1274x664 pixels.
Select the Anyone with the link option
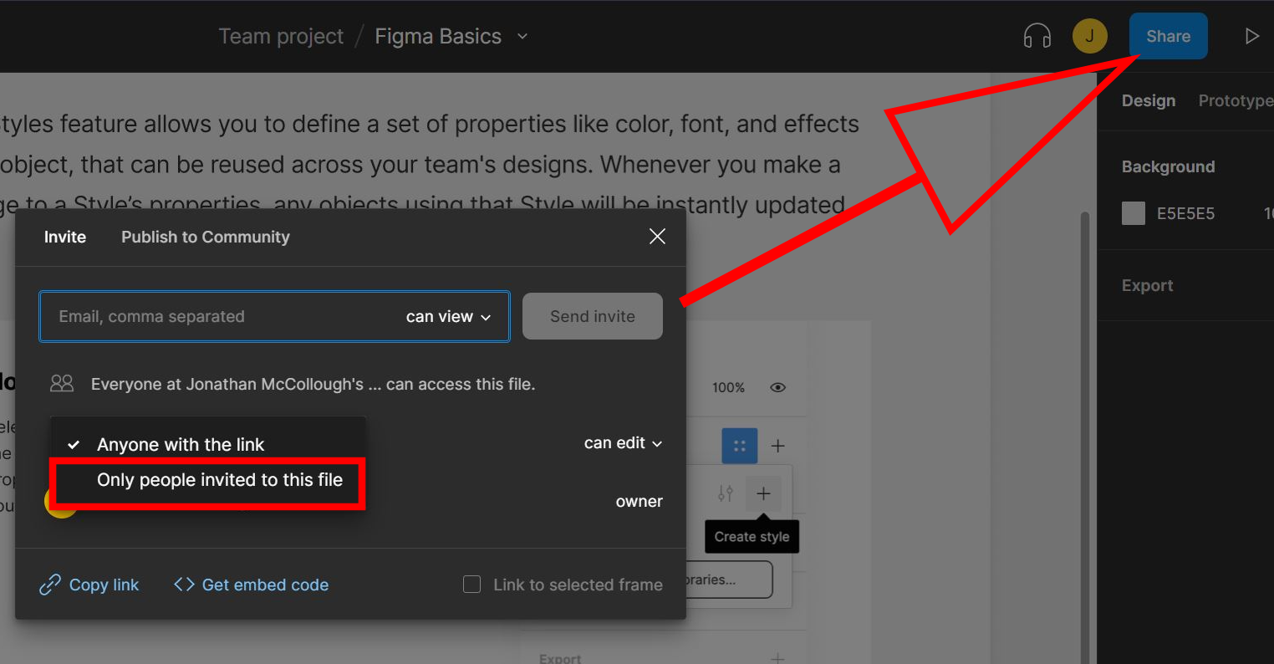pos(208,445)
